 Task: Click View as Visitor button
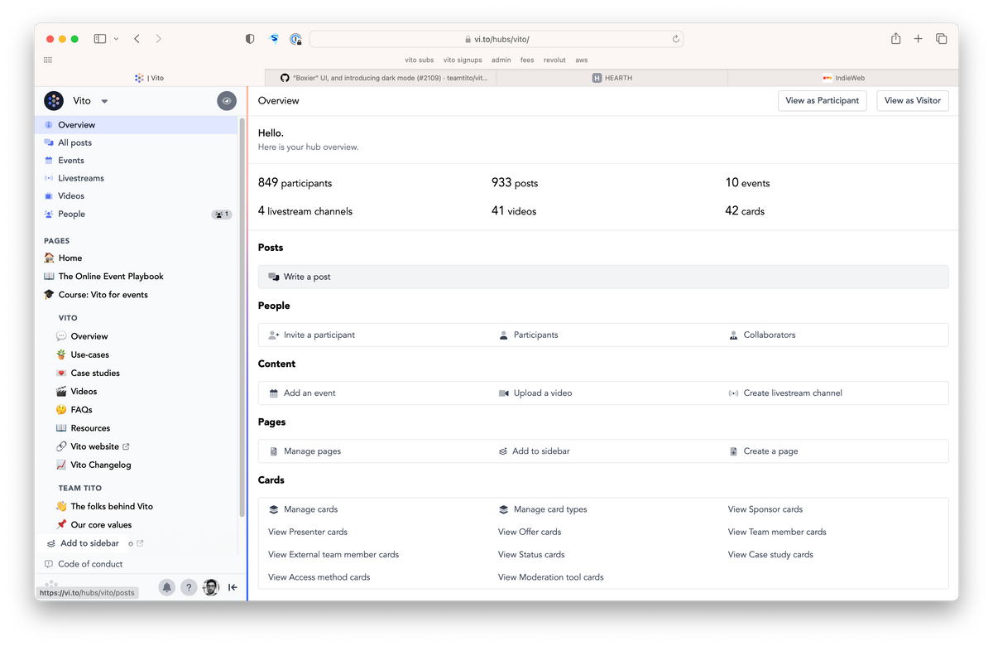[913, 101]
